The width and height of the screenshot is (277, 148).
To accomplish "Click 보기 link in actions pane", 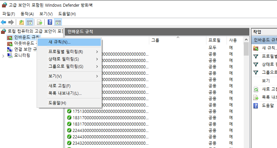I will pyautogui.click(x=266, y=81).
